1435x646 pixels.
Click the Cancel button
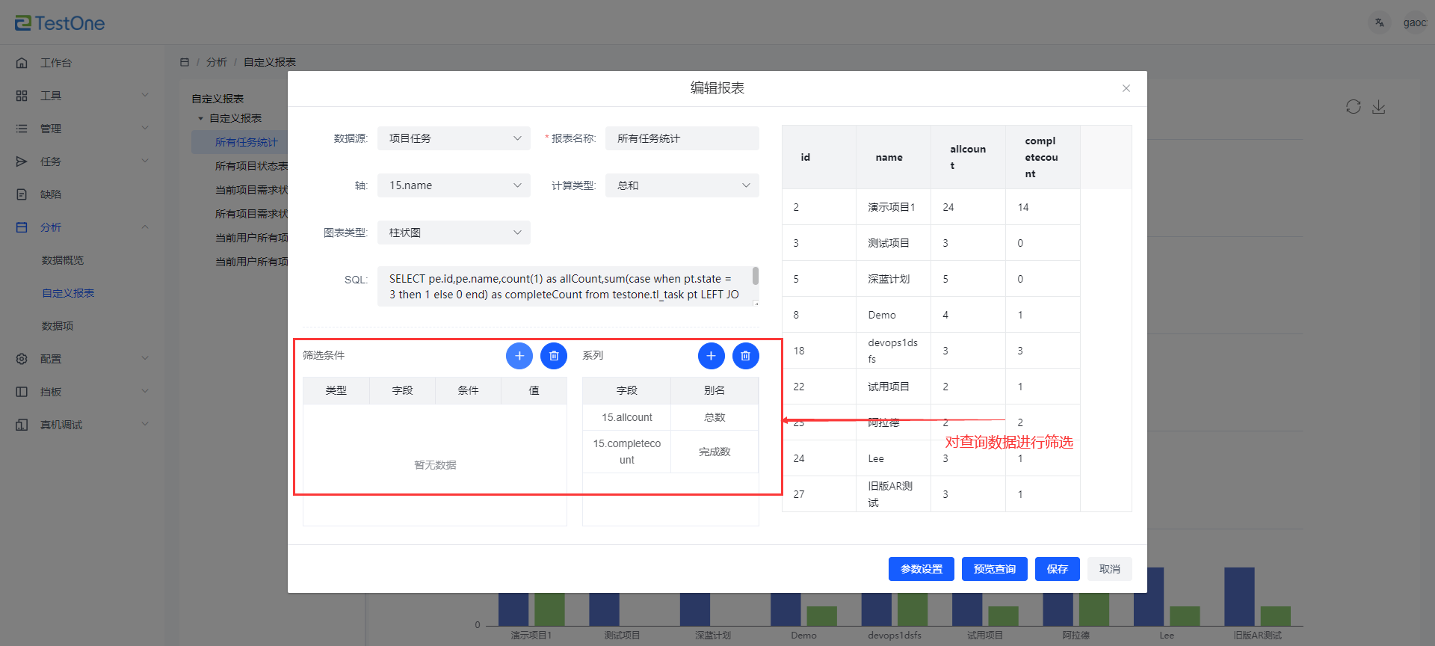click(1109, 569)
